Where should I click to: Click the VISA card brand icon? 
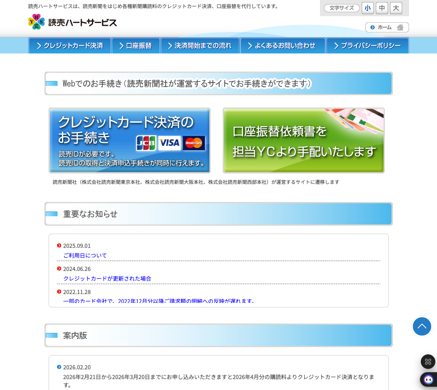pos(170,143)
